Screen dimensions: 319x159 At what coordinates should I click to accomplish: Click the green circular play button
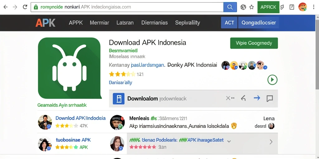click(272, 80)
